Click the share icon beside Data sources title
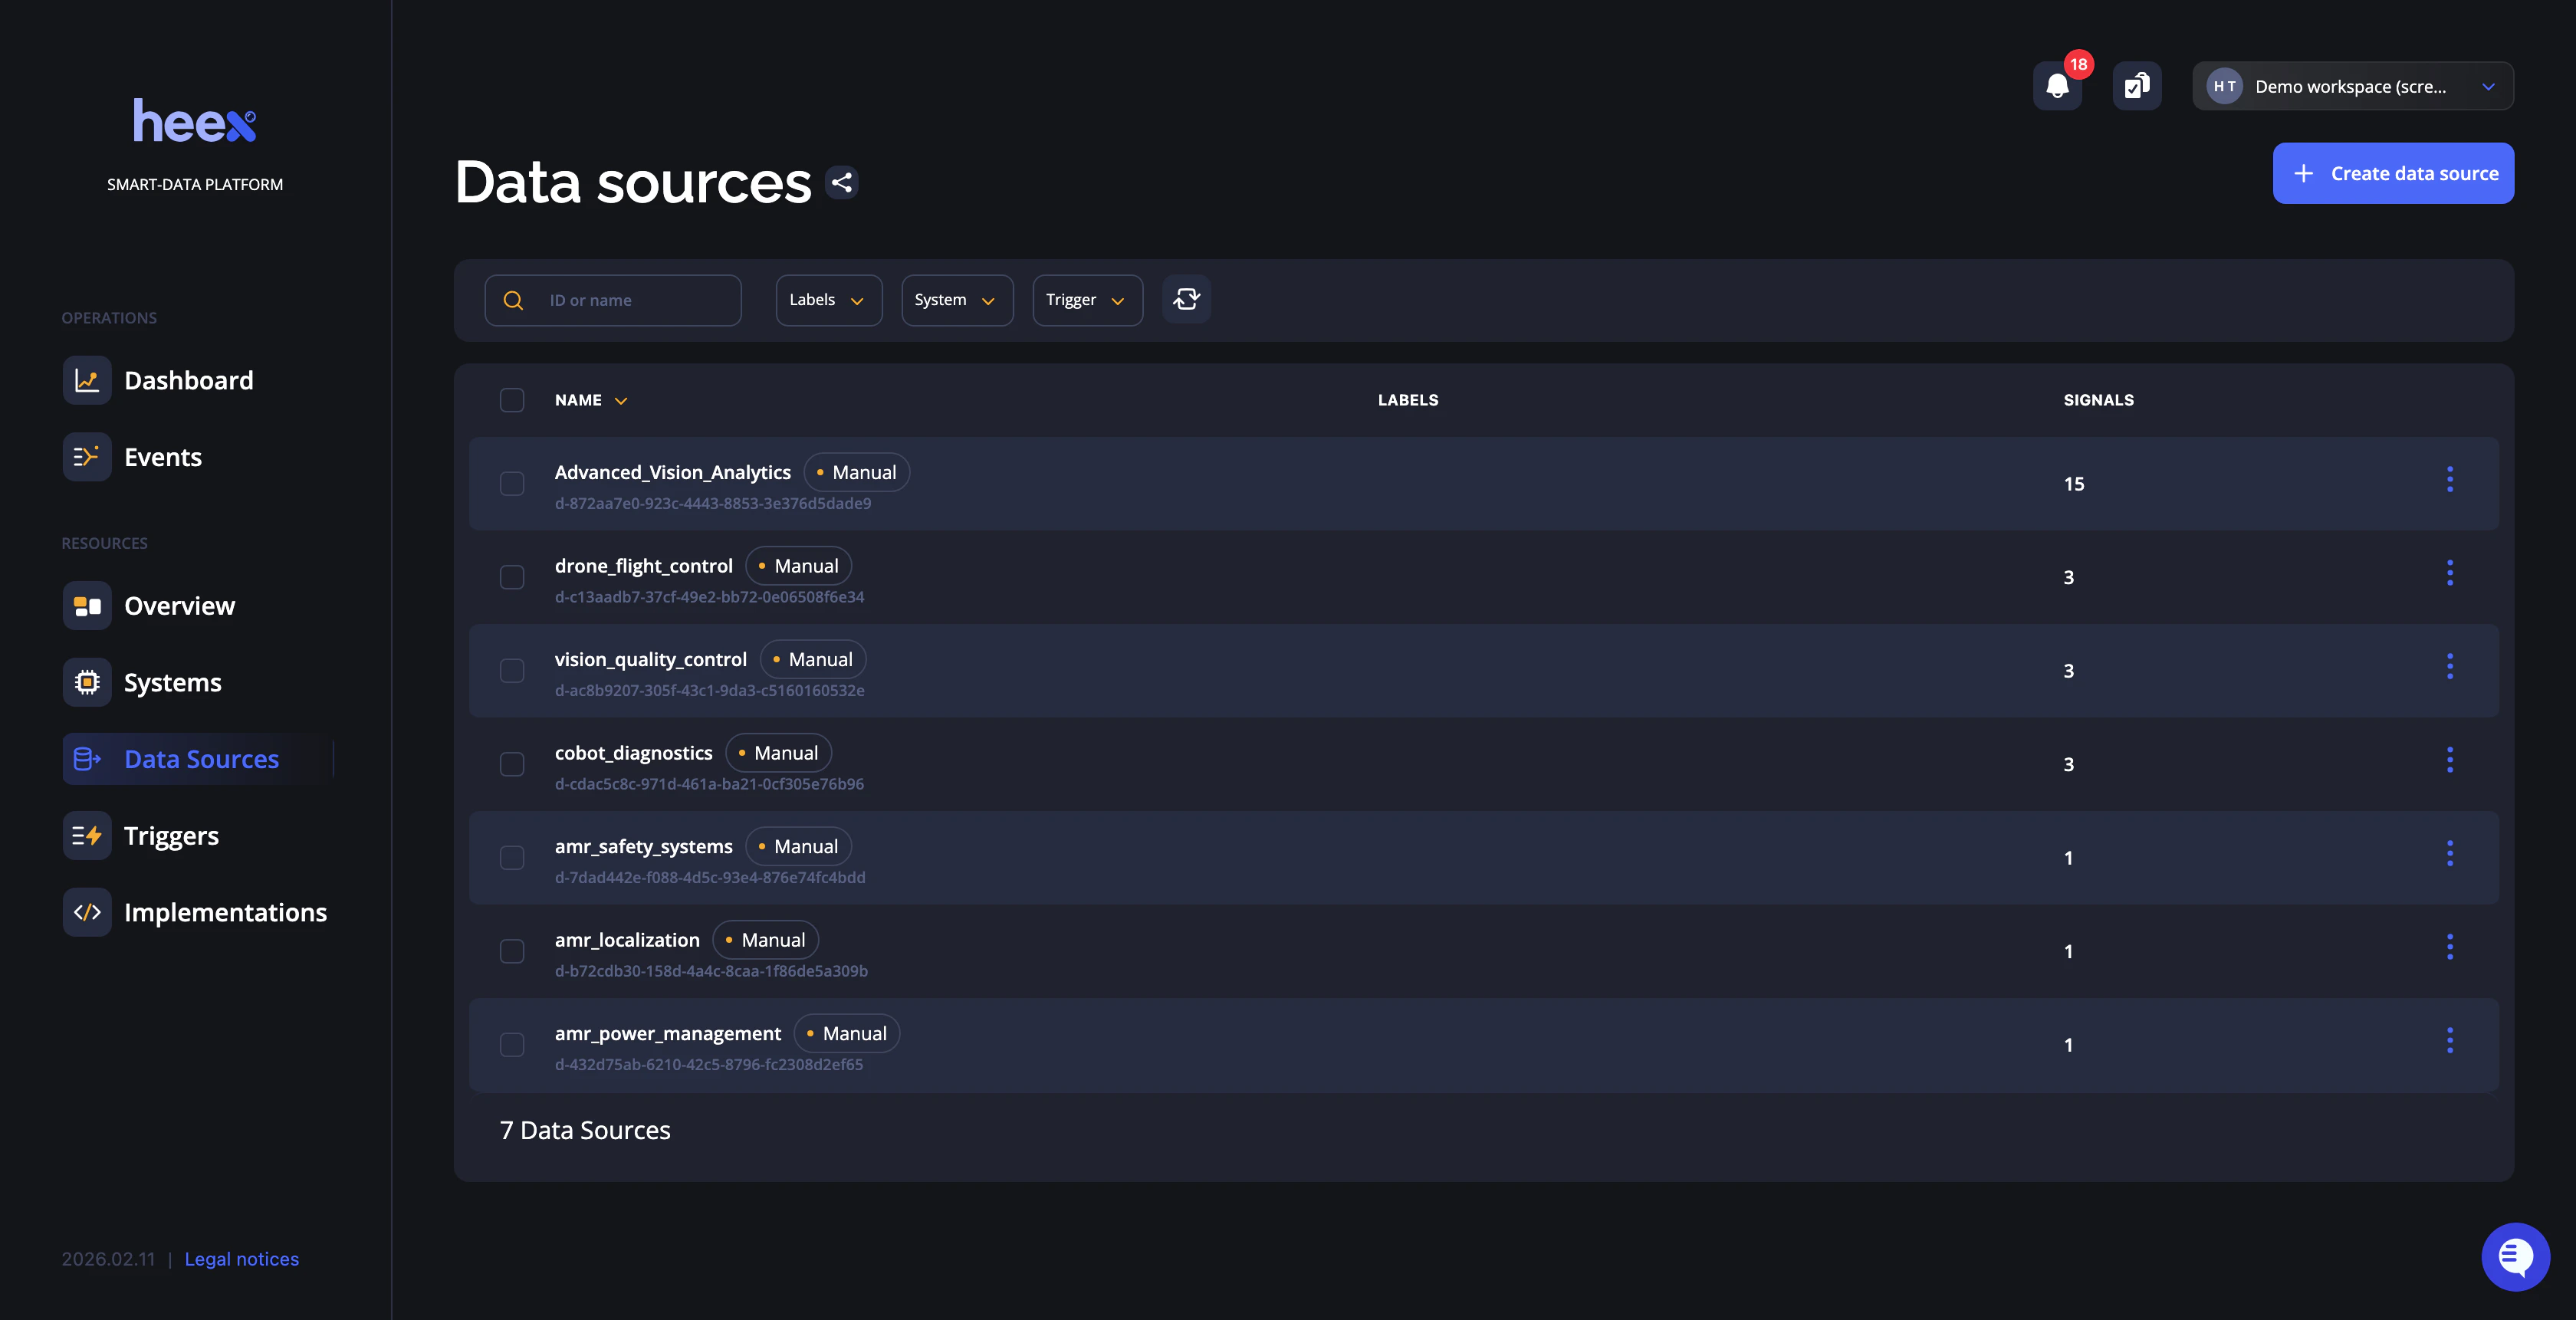 click(x=842, y=183)
